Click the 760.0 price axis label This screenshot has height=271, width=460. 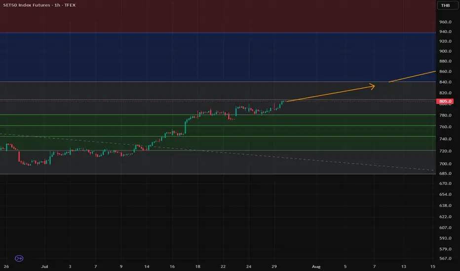point(445,127)
